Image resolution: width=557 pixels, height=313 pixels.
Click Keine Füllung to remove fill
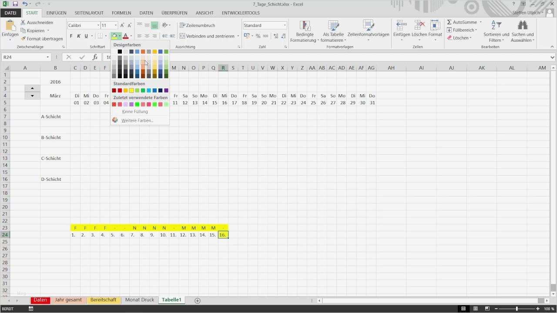(134, 111)
